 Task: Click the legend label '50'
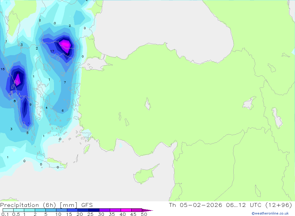144,214
